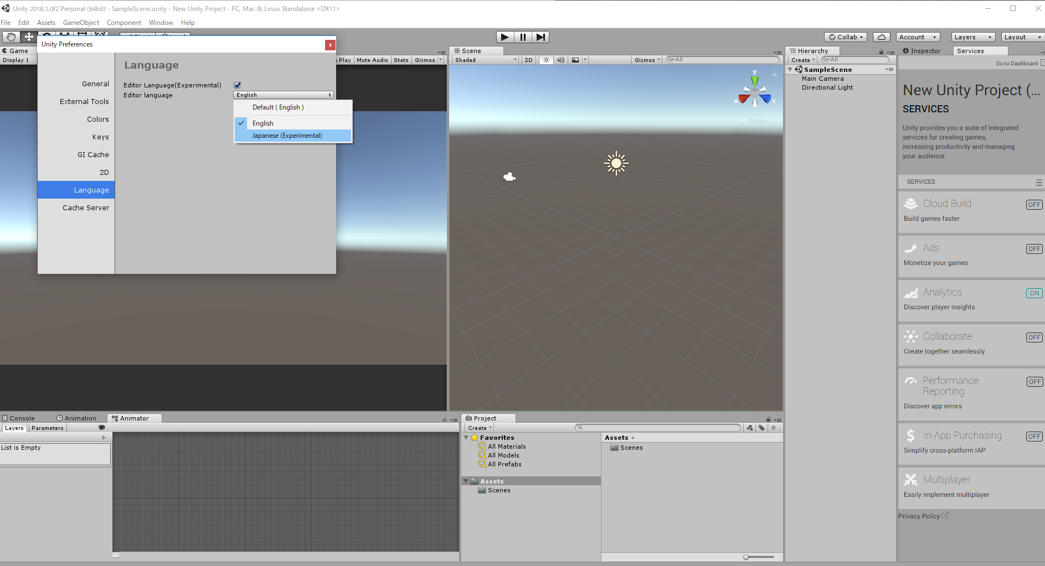Toggle Mute Audio in Game view
The image size is (1045, 566).
tap(372, 60)
